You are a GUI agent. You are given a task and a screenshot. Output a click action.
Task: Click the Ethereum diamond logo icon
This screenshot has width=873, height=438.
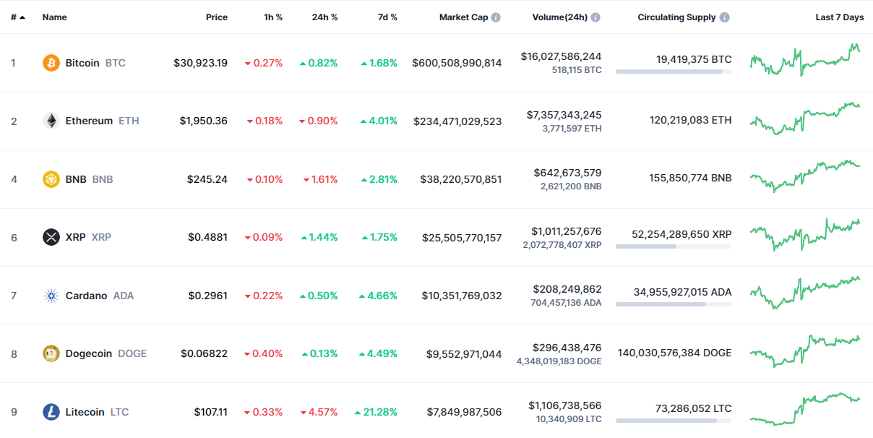click(51, 121)
